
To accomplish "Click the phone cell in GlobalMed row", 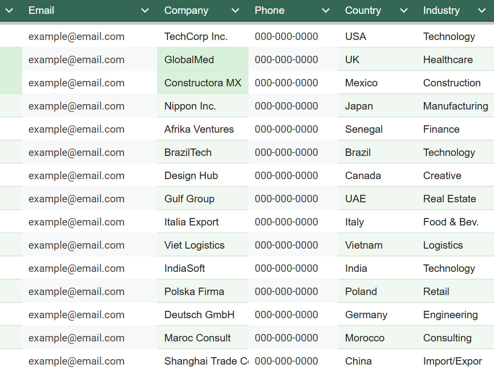I will click(293, 60).
